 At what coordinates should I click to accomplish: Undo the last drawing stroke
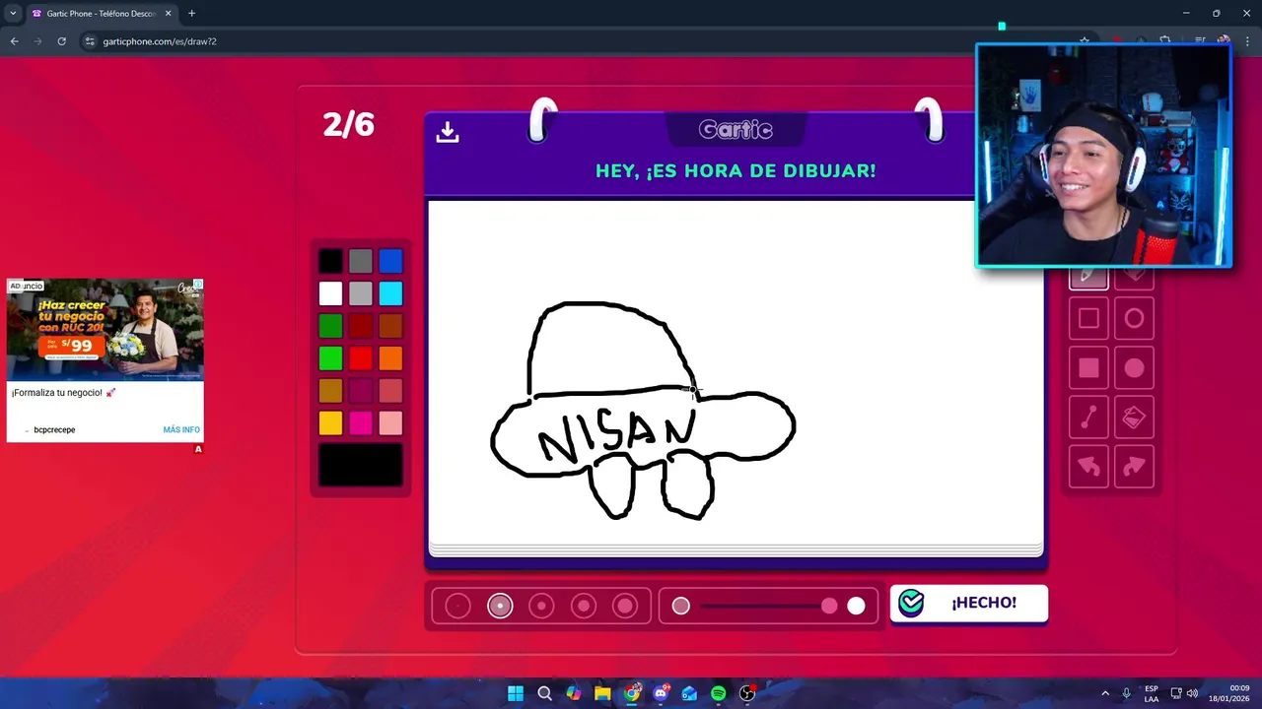pyautogui.click(x=1088, y=467)
